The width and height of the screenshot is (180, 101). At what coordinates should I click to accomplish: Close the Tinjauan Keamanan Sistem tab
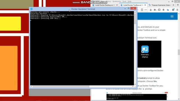click(173, 5)
